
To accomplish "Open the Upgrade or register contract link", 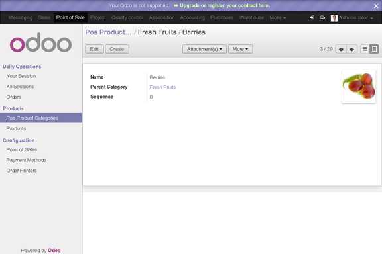I will coord(225,5).
